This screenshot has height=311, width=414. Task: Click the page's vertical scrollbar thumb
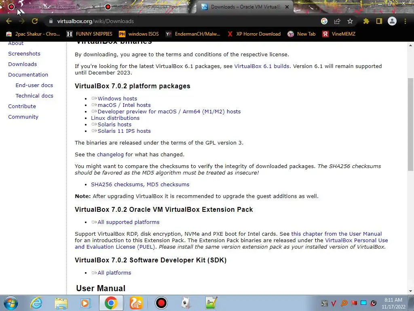(x=410, y=124)
